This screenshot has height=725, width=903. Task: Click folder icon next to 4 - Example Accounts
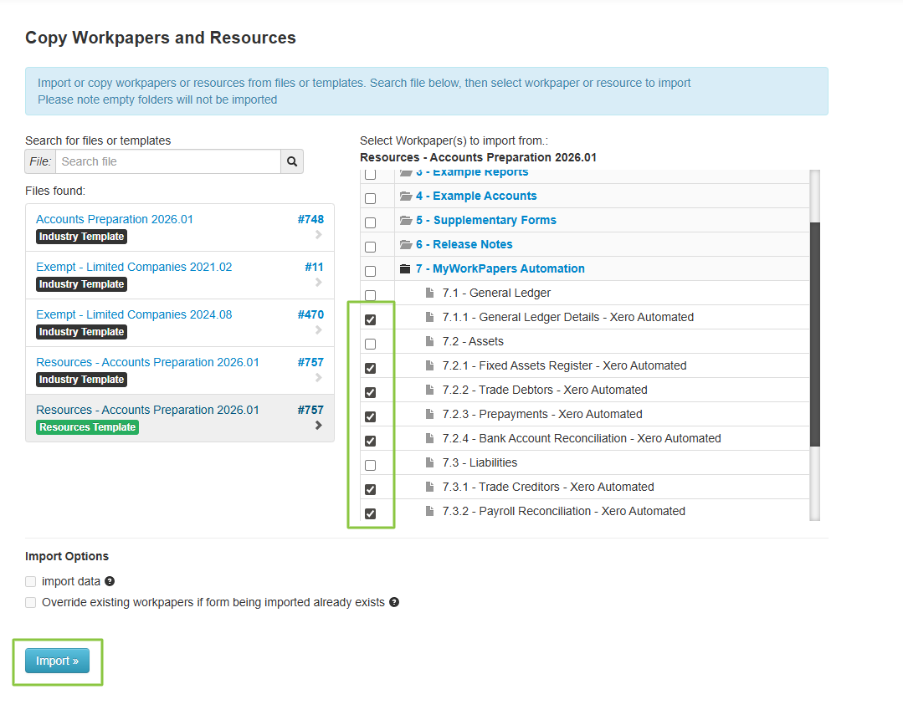coord(406,197)
